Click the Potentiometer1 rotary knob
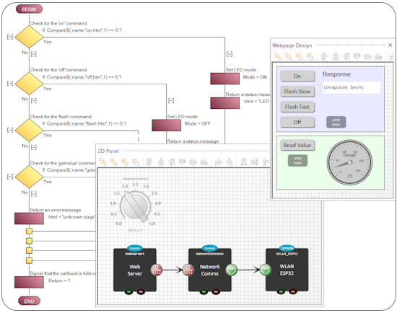 coord(136,206)
